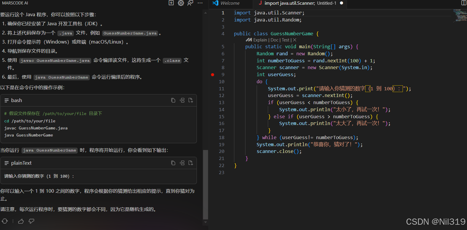Image resolution: width=467 pixels, height=230 pixels.
Task: Click Explain in the code lens
Action: [x=260, y=40]
